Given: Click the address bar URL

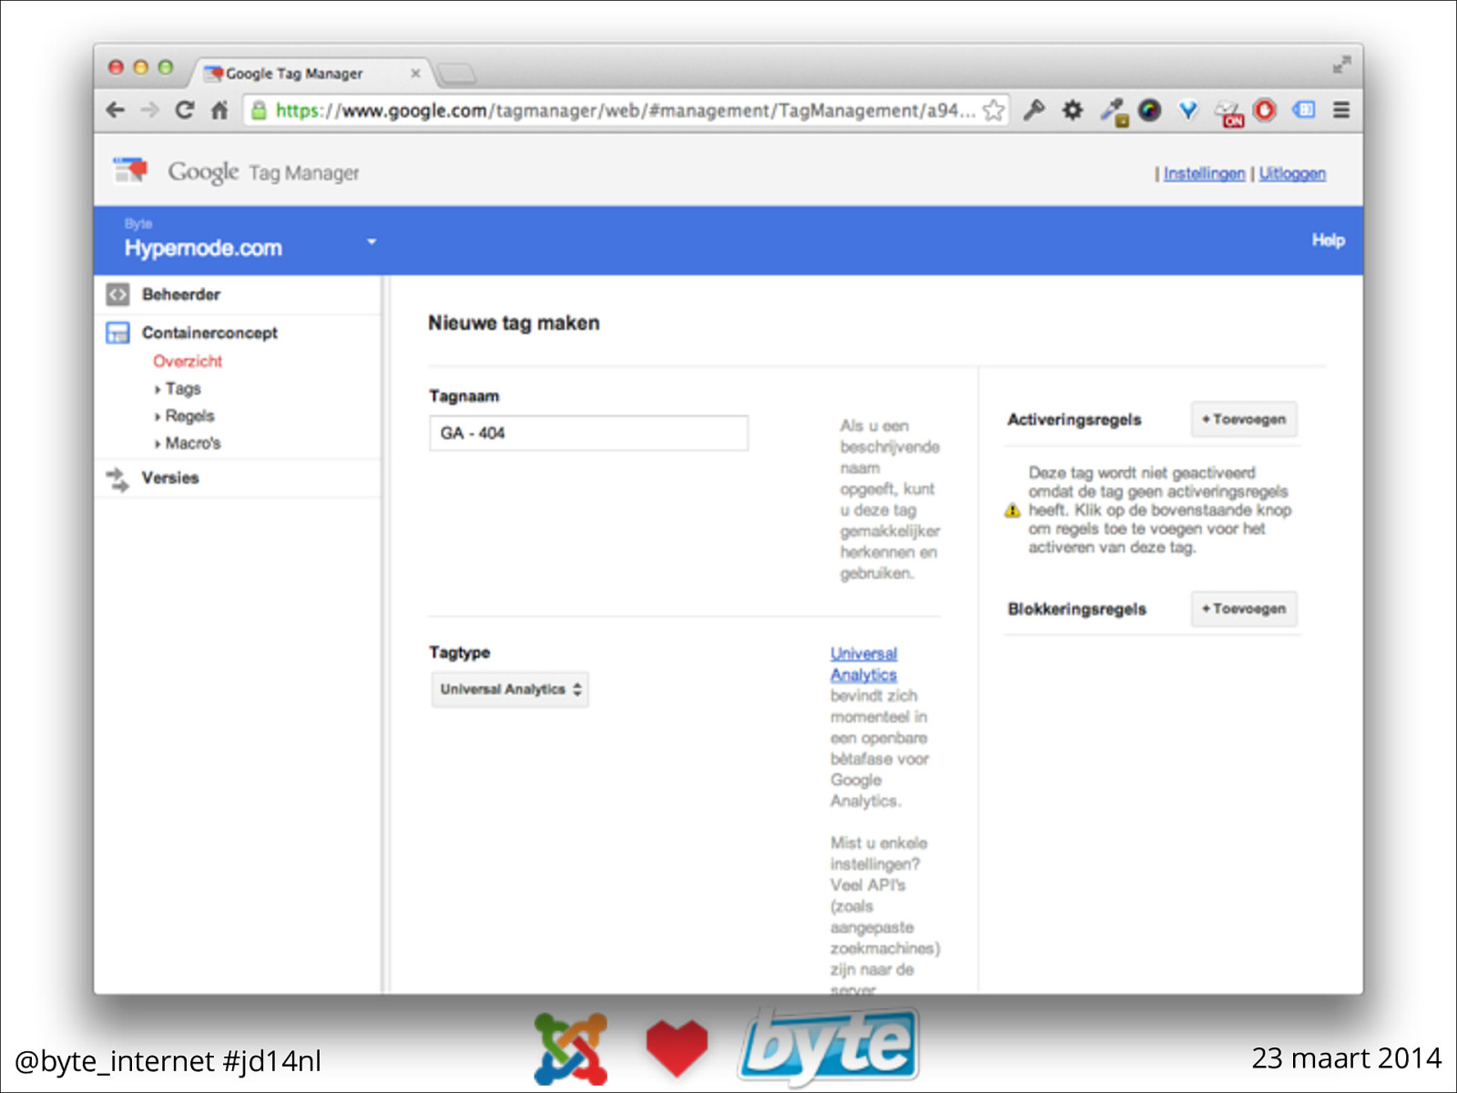Looking at the screenshot, I should click(x=625, y=110).
